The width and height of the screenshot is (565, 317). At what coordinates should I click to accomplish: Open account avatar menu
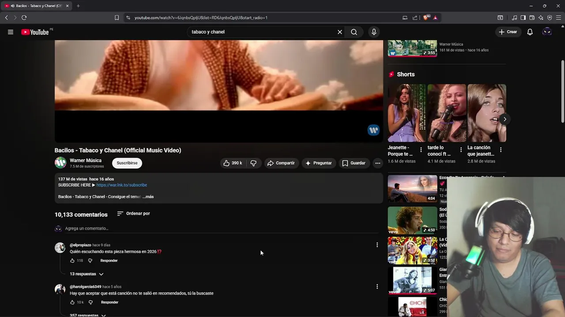(547, 32)
